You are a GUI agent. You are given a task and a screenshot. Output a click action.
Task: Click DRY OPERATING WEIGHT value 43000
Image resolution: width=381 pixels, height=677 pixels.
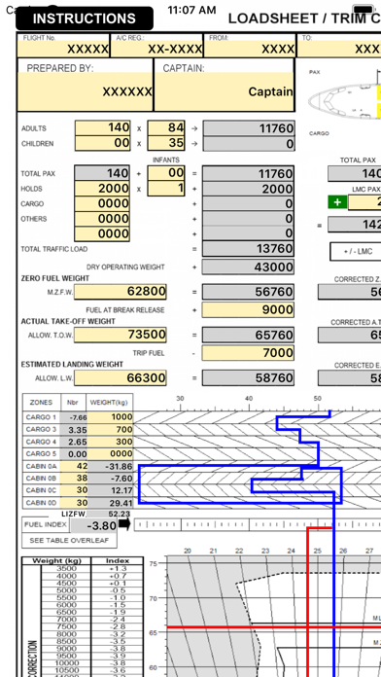(x=248, y=267)
